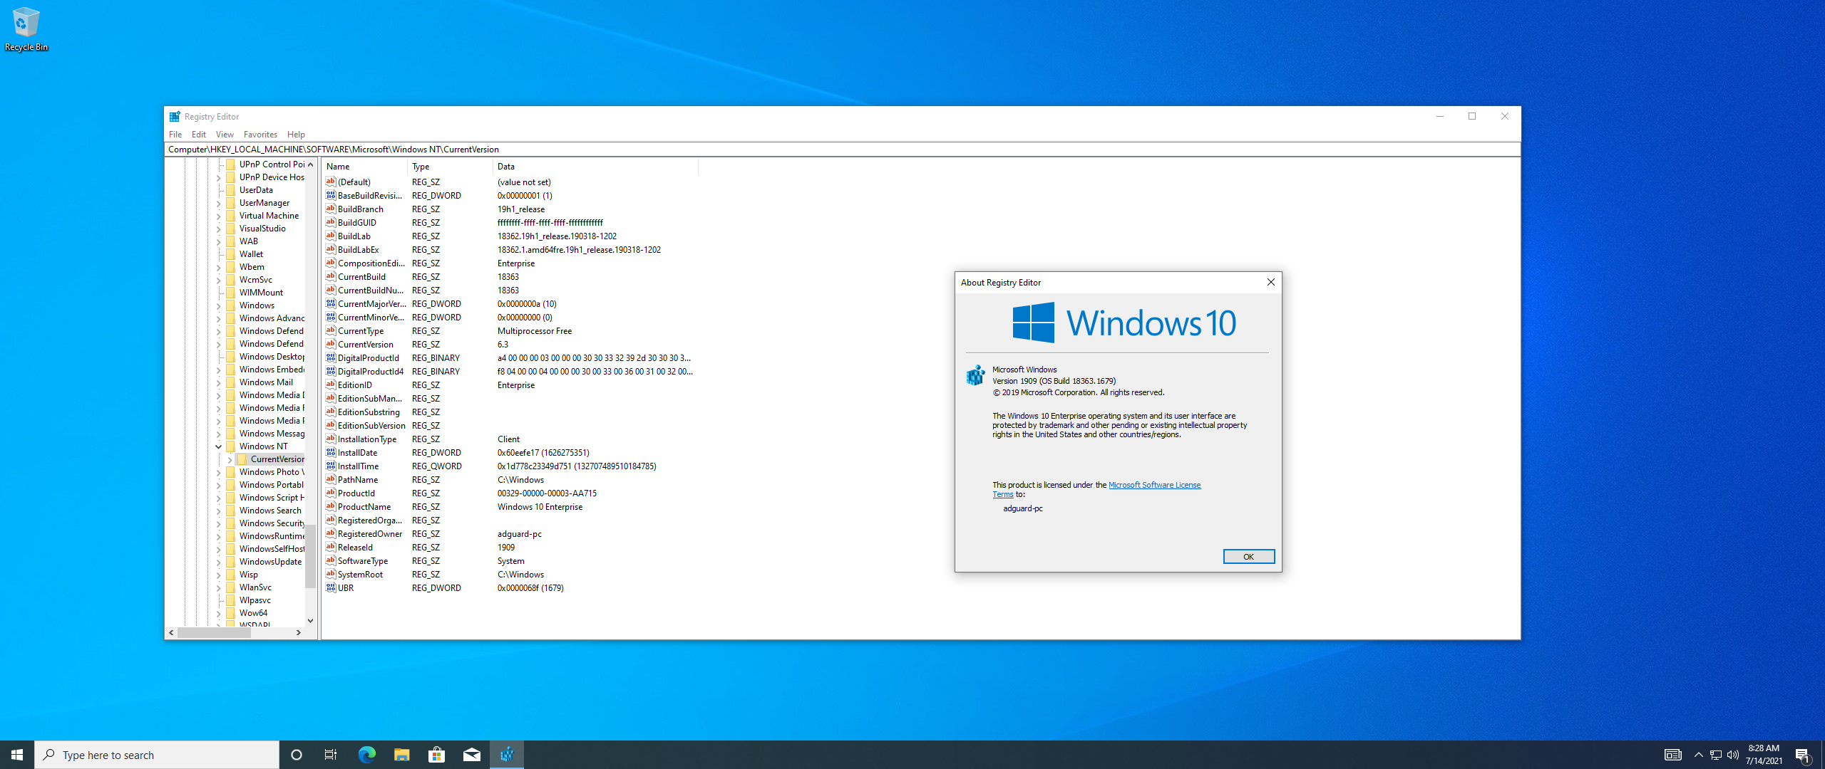
Task: Open Mail app from taskbar
Action: coord(471,755)
